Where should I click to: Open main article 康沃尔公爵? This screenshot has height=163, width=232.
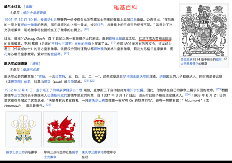click(31, 70)
